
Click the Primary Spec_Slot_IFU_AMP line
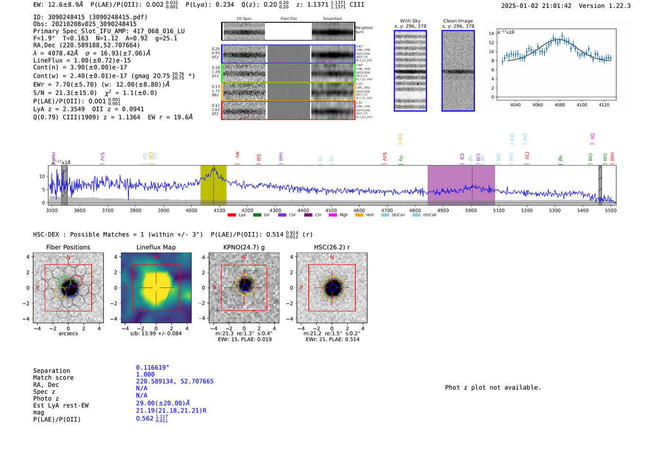tap(109, 31)
